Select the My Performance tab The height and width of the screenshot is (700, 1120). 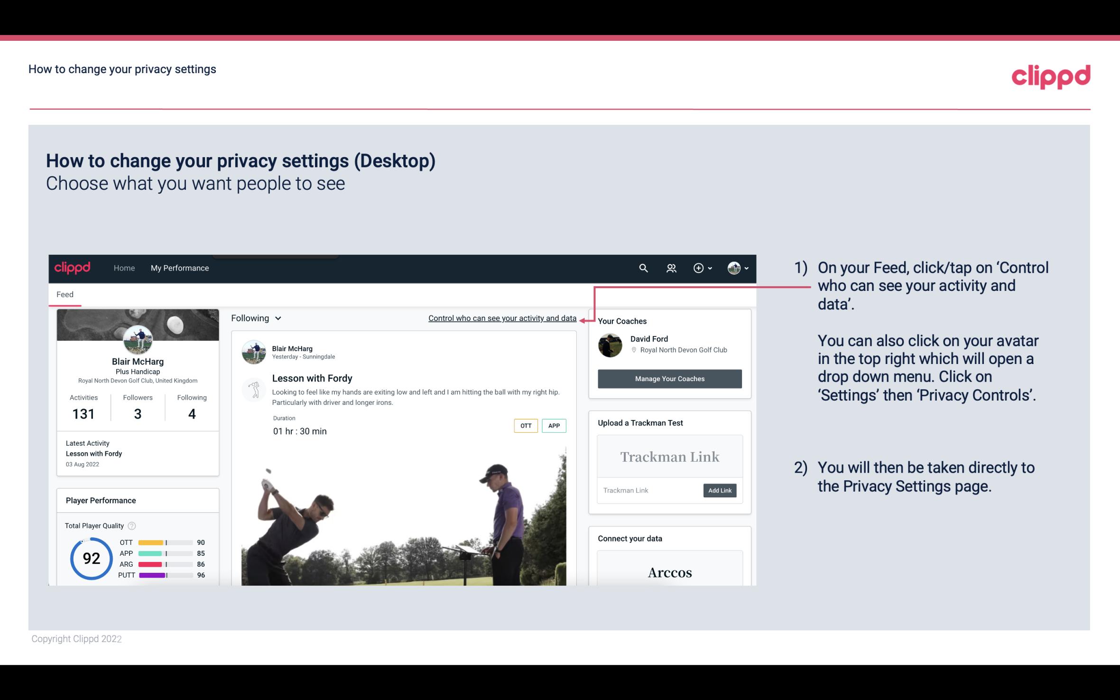point(180,268)
